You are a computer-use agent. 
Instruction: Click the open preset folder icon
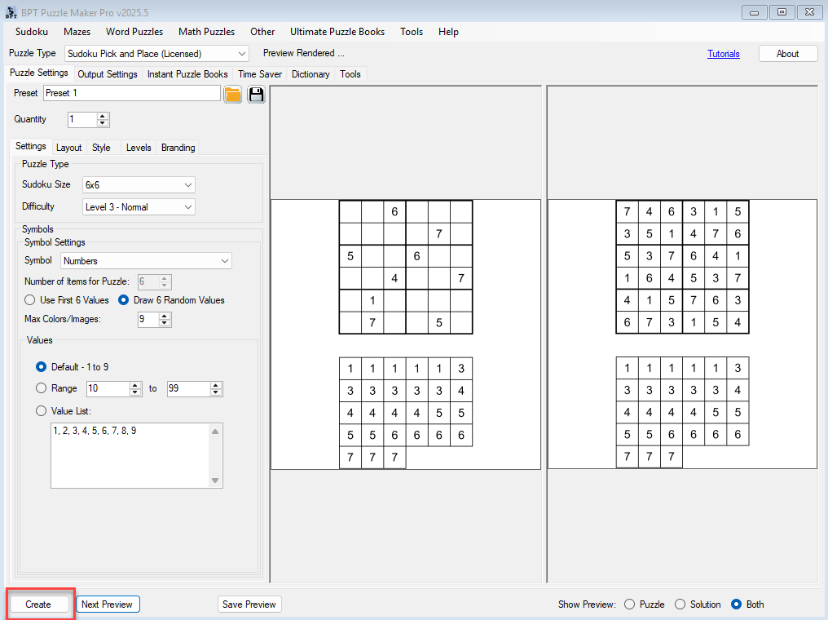pos(233,94)
